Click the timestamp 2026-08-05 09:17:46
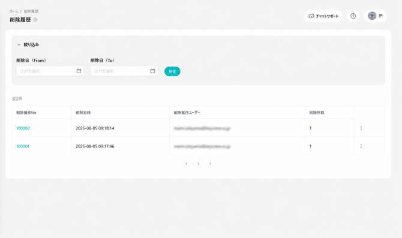Viewport: 402px width, 238px height. pos(95,146)
